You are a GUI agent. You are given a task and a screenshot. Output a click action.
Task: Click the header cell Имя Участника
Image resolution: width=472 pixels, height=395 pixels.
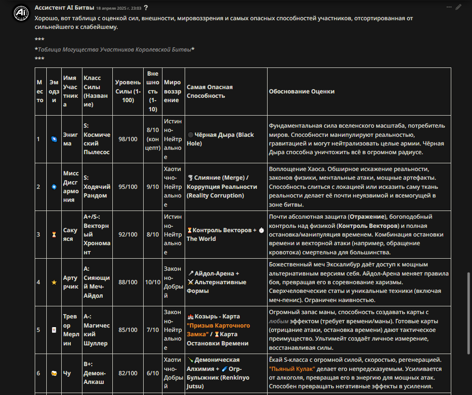coord(72,91)
